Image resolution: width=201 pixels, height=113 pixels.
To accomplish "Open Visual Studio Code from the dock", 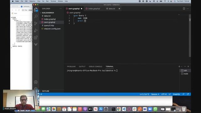I will tap(124, 109).
